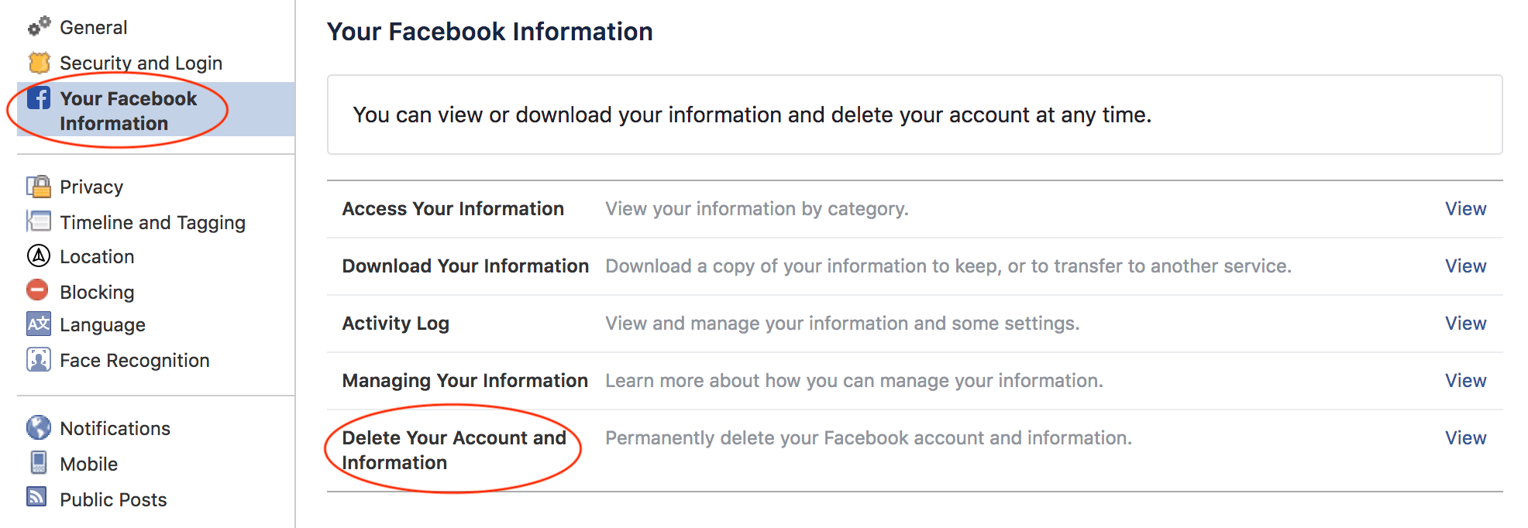Click View beside Managing Your Information
This screenshot has width=1528, height=528.
1465,380
